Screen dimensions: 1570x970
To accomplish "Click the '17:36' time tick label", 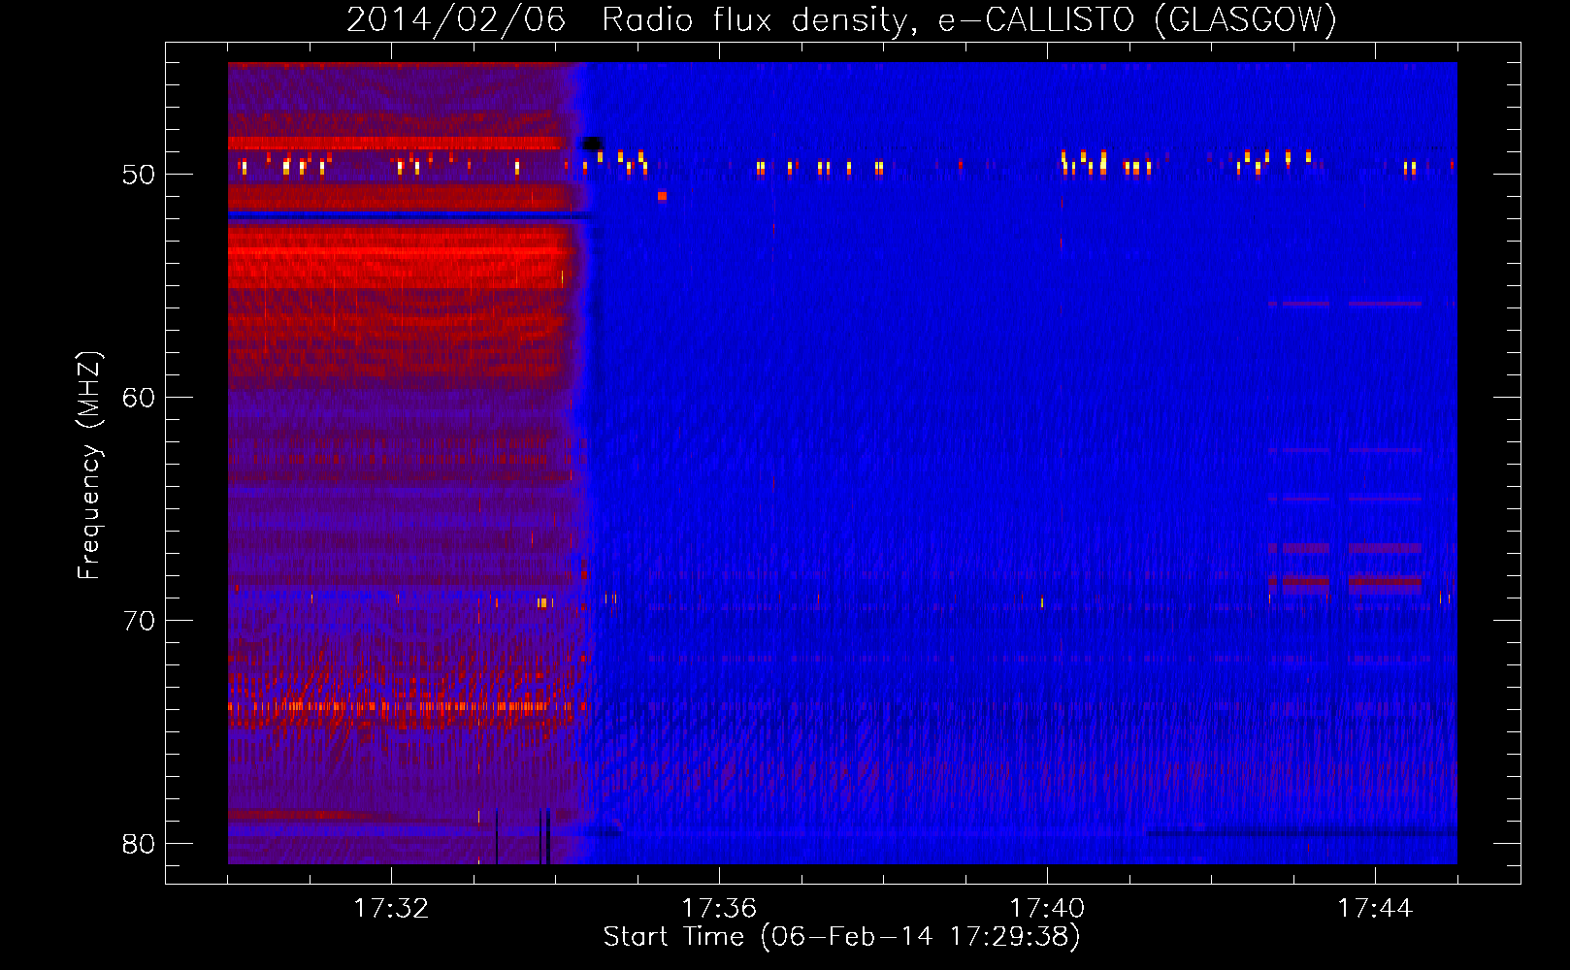I will (719, 908).
